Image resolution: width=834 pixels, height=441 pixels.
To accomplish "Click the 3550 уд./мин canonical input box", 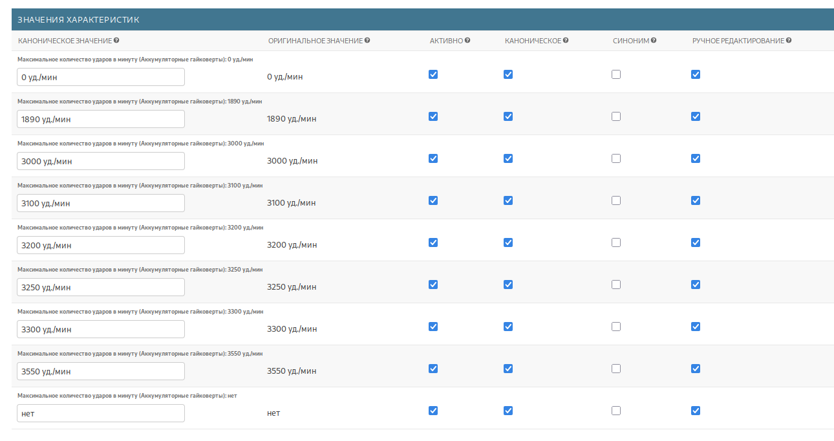I will 101,371.
